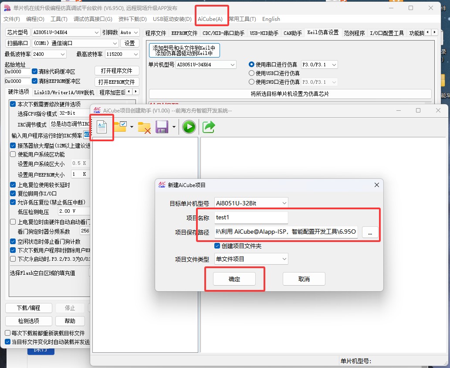Click AiCube logo icon in New Project dialog title

pos(162,185)
